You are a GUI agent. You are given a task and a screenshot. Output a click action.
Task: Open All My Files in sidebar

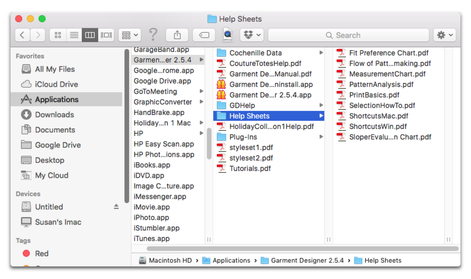66,69
